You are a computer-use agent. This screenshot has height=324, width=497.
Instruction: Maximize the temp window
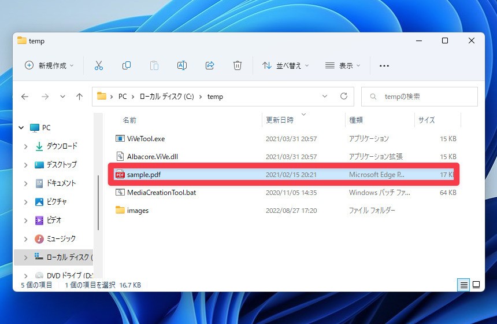445,41
